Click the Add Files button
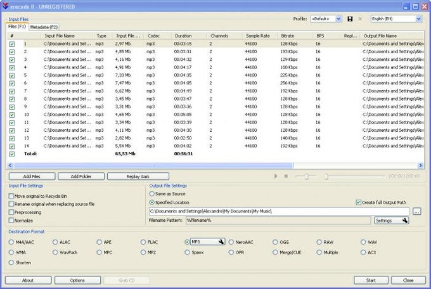The width and height of the screenshot is (431, 289). point(32,177)
